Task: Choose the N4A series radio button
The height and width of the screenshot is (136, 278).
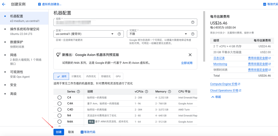Action: click(59, 122)
